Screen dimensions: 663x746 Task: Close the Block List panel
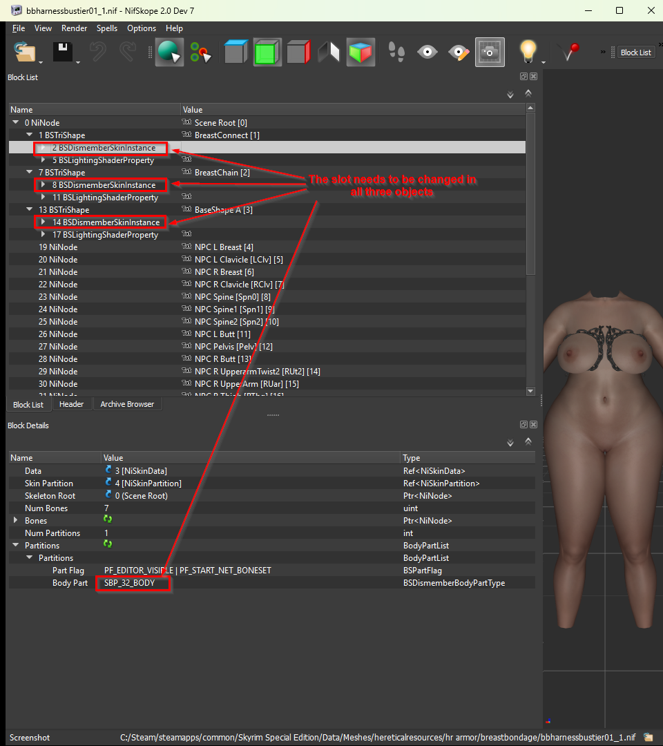[534, 77]
